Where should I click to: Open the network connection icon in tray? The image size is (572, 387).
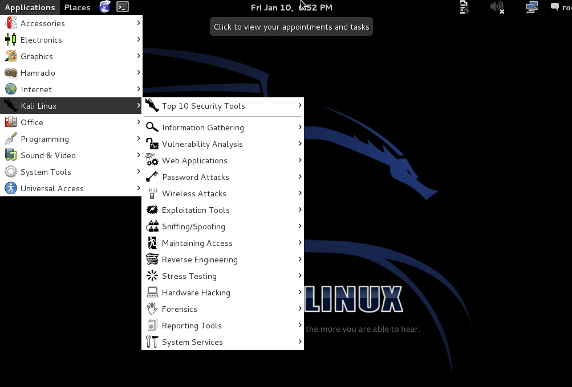tap(532, 7)
